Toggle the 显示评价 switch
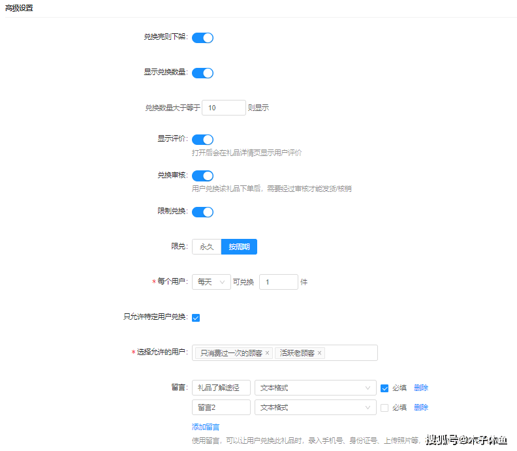 pos(202,140)
